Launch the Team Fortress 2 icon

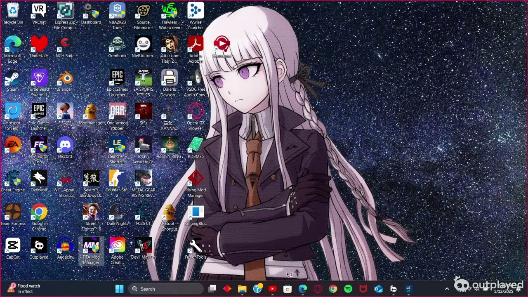coord(13,217)
